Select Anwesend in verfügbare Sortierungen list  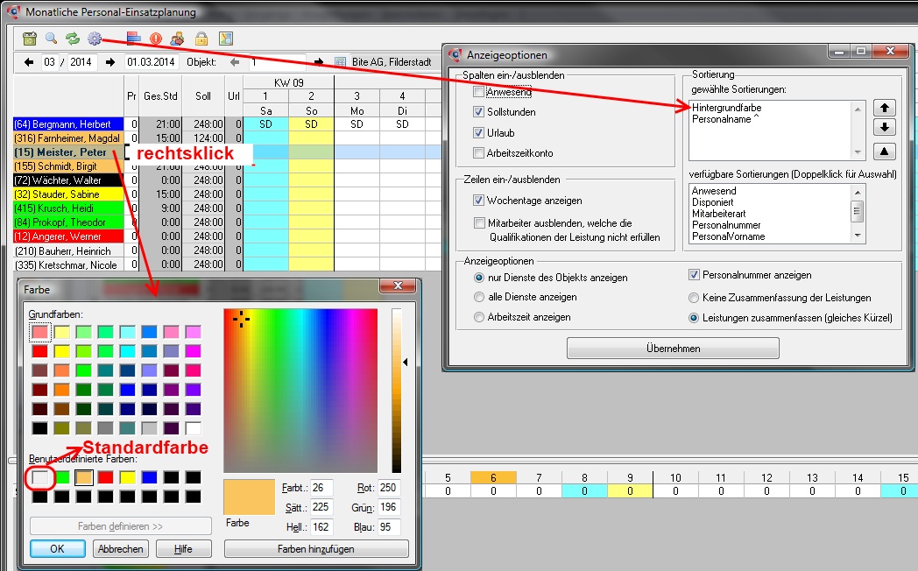point(714,191)
